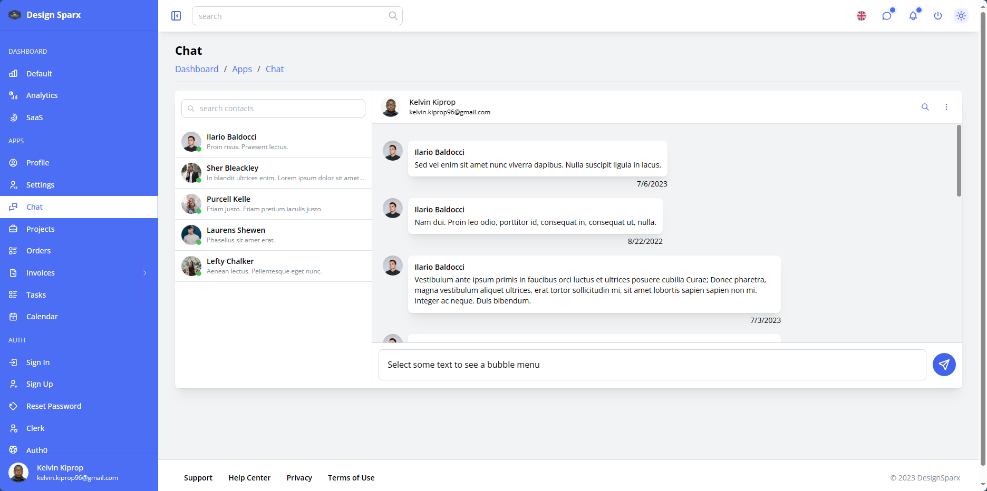
Task: Click the search magnifier in top search bar
Action: 393,16
